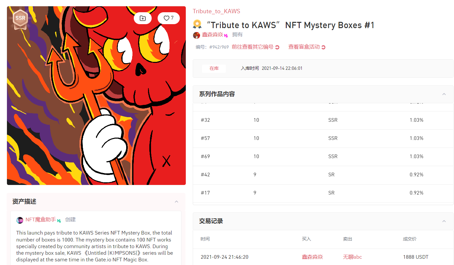Open seller 无聊abc profile

point(353,257)
